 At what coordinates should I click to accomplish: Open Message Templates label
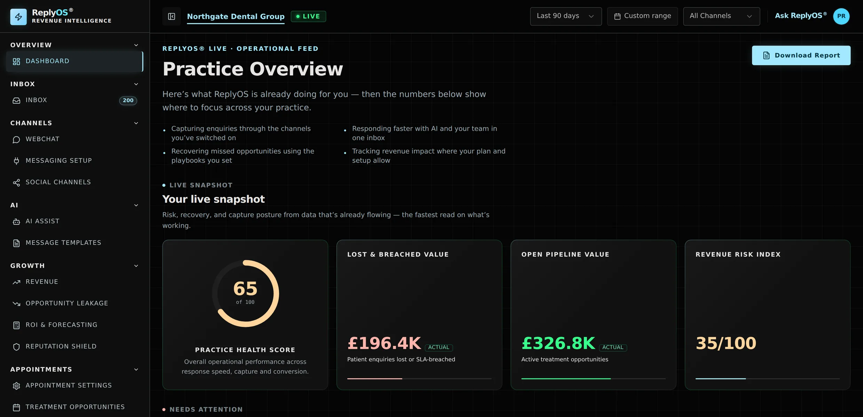click(x=63, y=243)
